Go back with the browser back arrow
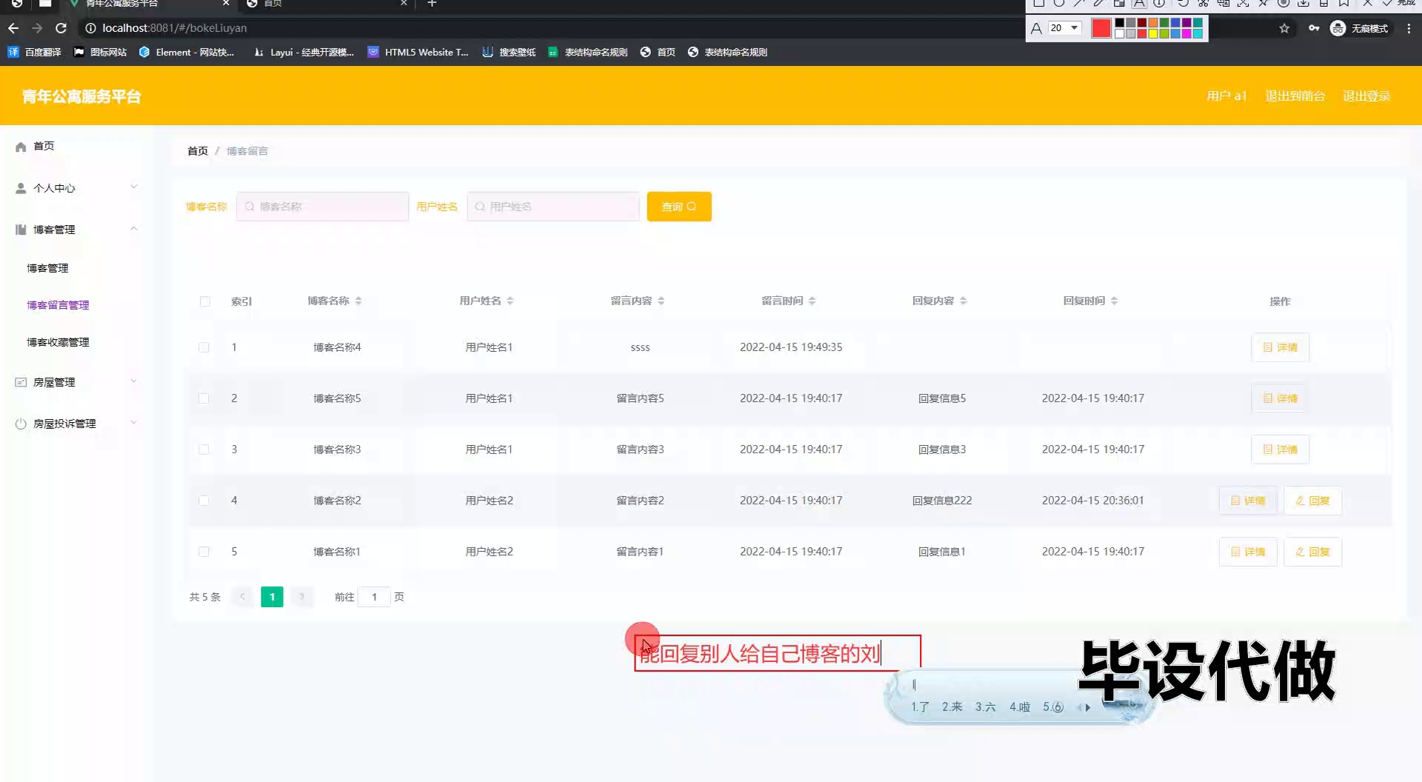The width and height of the screenshot is (1422, 782). tap(13, 28)
